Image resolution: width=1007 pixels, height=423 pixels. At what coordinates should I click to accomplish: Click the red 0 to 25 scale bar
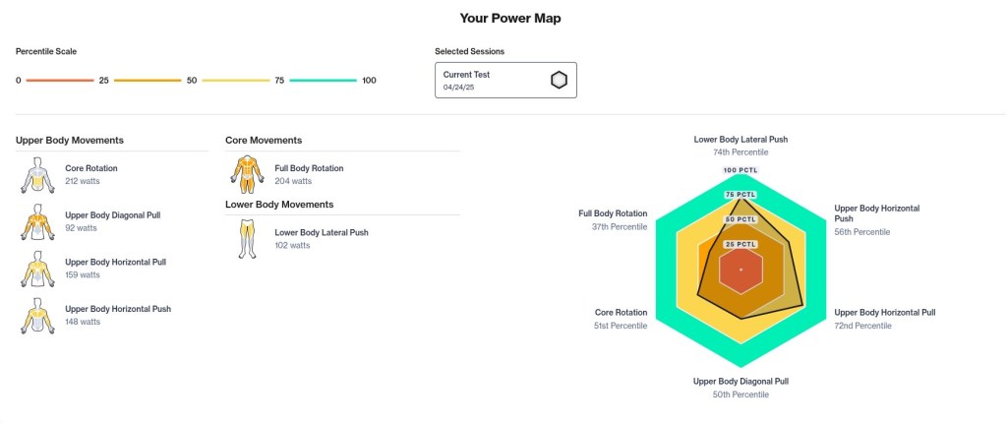(x=59, y=81)
